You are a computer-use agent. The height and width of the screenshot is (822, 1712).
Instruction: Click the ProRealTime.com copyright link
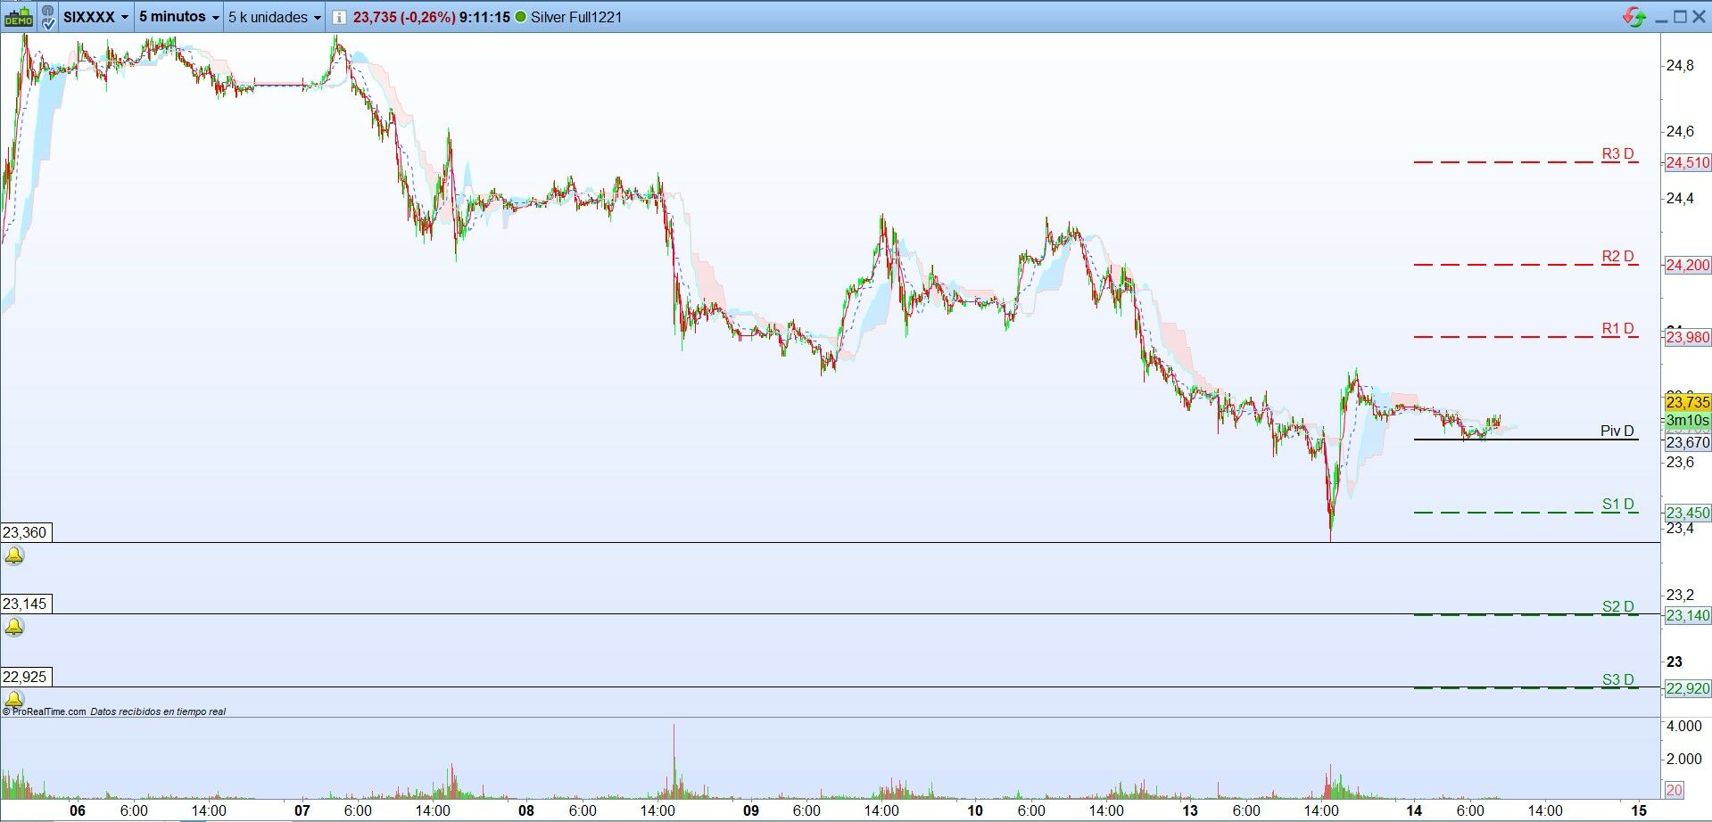[44, 711]
